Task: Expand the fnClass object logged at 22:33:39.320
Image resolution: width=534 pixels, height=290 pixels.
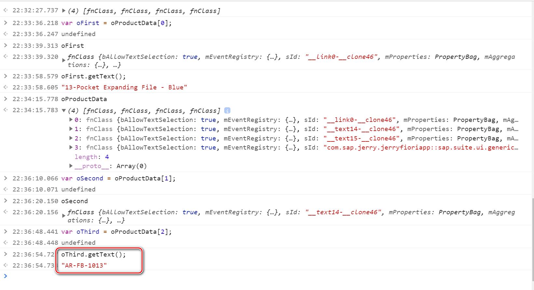Action: pos(64,60)
